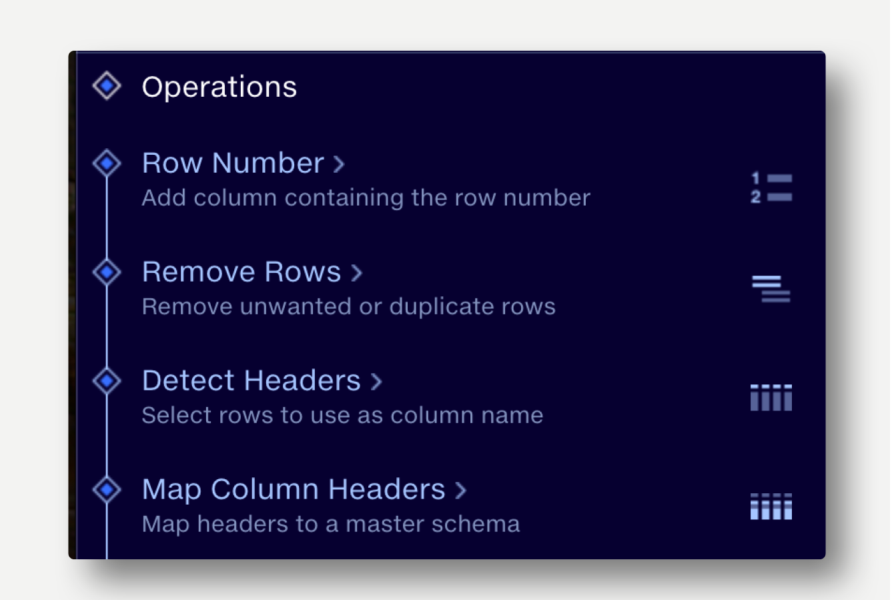Expand the Detect Headers chevron arrow
This screenshot has height=600, width=894.
376,382
